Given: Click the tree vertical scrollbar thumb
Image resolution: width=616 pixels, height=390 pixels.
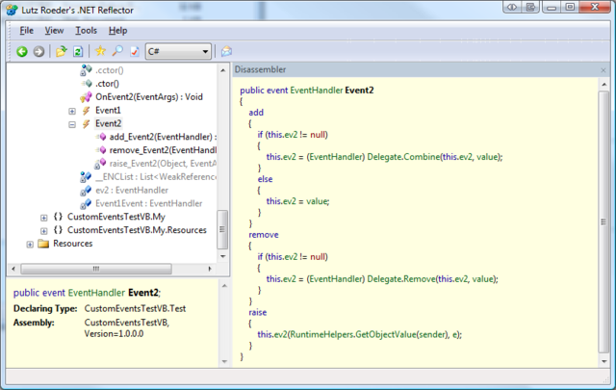Looking at the screenshot, I should [x=222, y=229].
